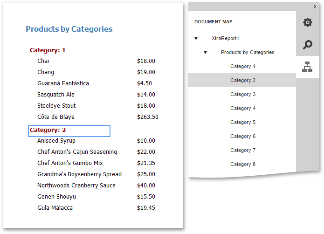
Task: Collapse the XtraReport1 tree node
Action: (x=196, y=38)
